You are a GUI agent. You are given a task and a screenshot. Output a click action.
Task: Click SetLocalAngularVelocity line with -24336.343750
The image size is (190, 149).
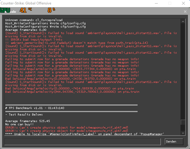point(70,79)
